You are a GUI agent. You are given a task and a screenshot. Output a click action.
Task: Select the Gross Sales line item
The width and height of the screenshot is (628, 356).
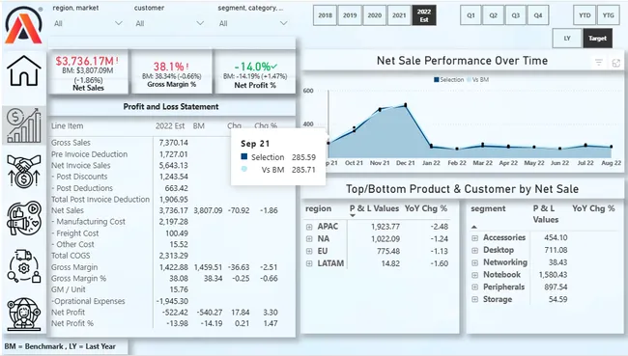71,143
